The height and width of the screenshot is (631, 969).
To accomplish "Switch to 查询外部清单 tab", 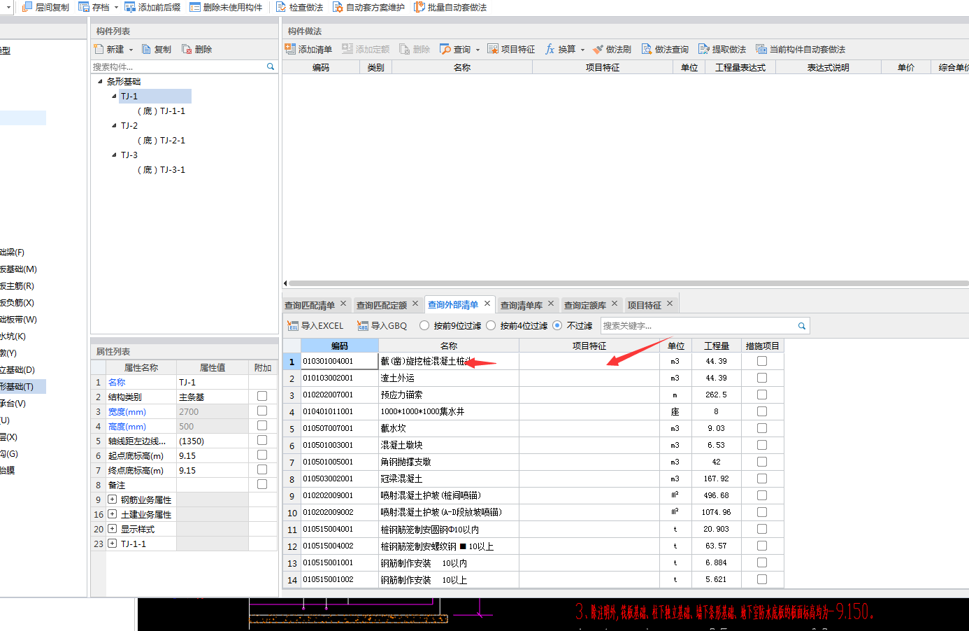I will point(453,304).
